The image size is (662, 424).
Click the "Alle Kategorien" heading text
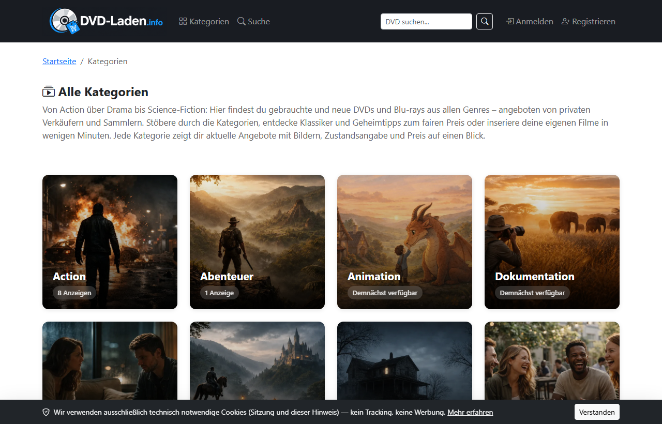click(103, 92)
